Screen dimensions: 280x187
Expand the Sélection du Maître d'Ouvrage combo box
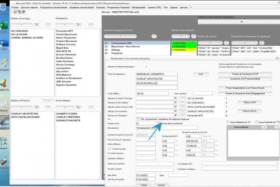click(175, 98)
